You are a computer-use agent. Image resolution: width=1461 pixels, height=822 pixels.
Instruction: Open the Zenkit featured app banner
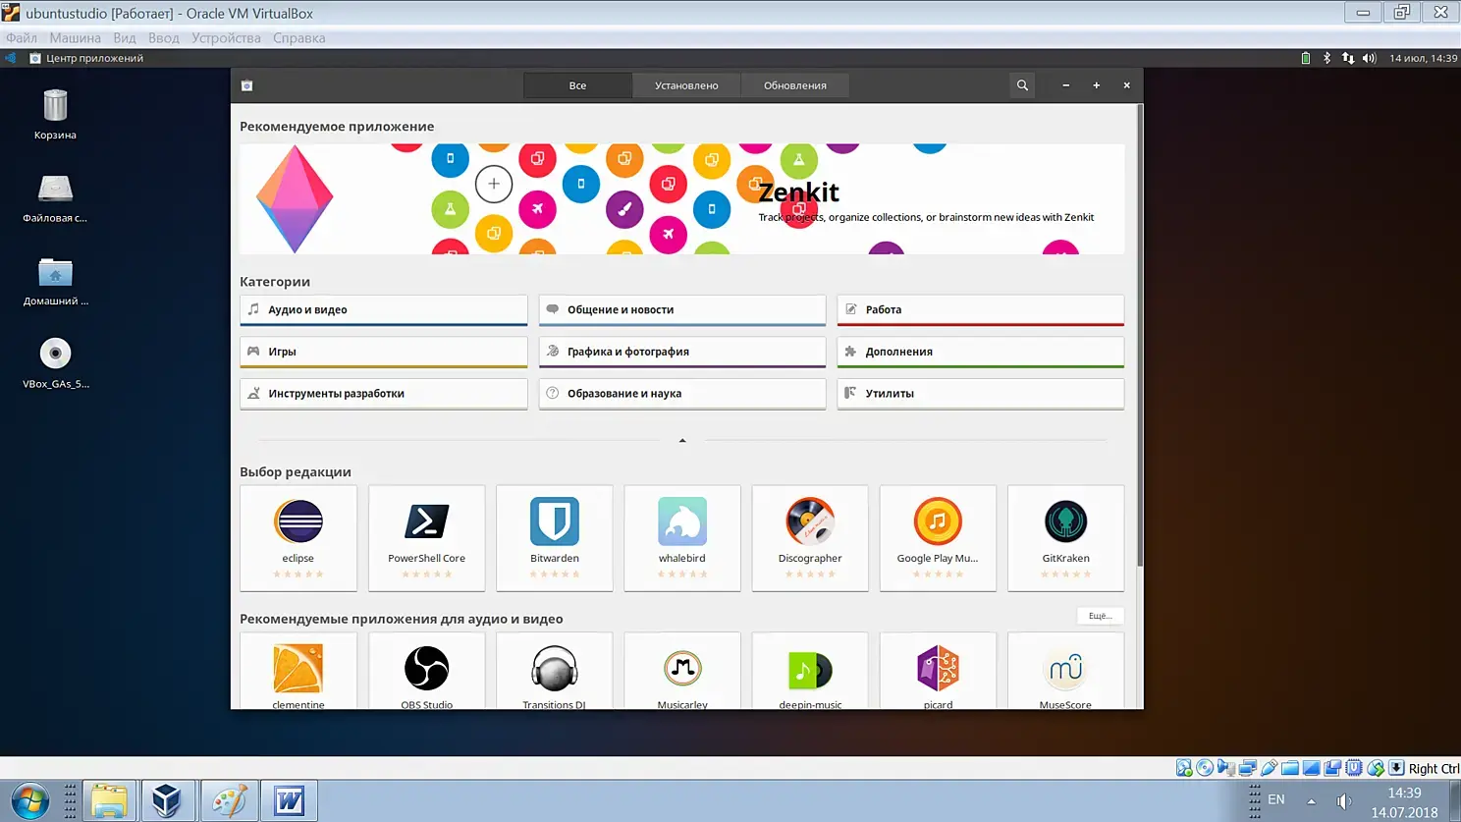[682, 199]
